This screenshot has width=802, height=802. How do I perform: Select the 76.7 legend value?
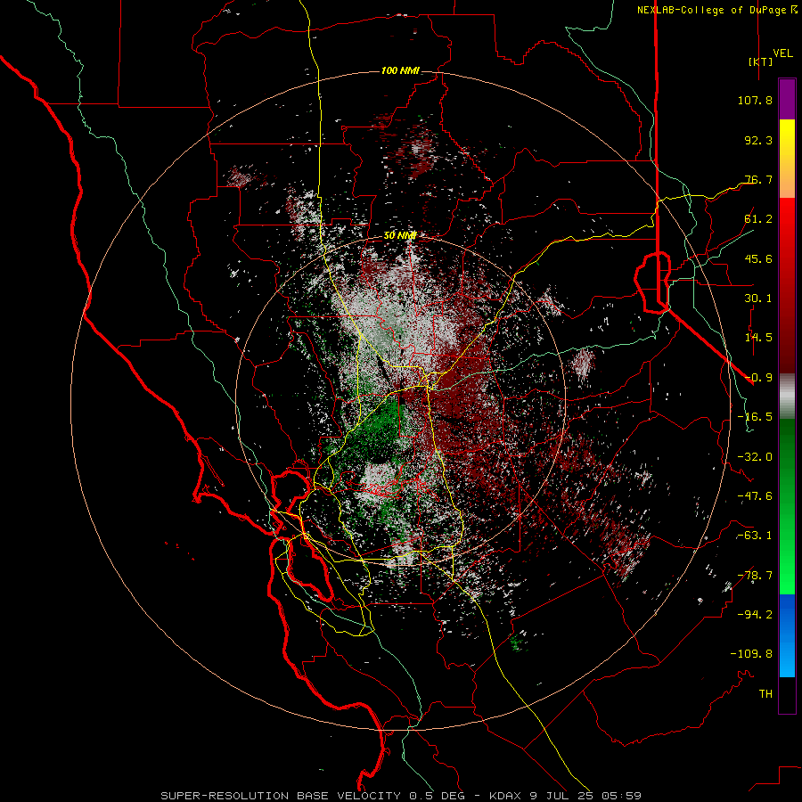tap(758, 179)
